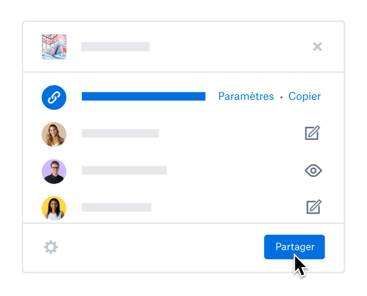This screenshot has height=296, width=367.
Task: Click the brown-haired woman's avatar
Action: point(54,134)
